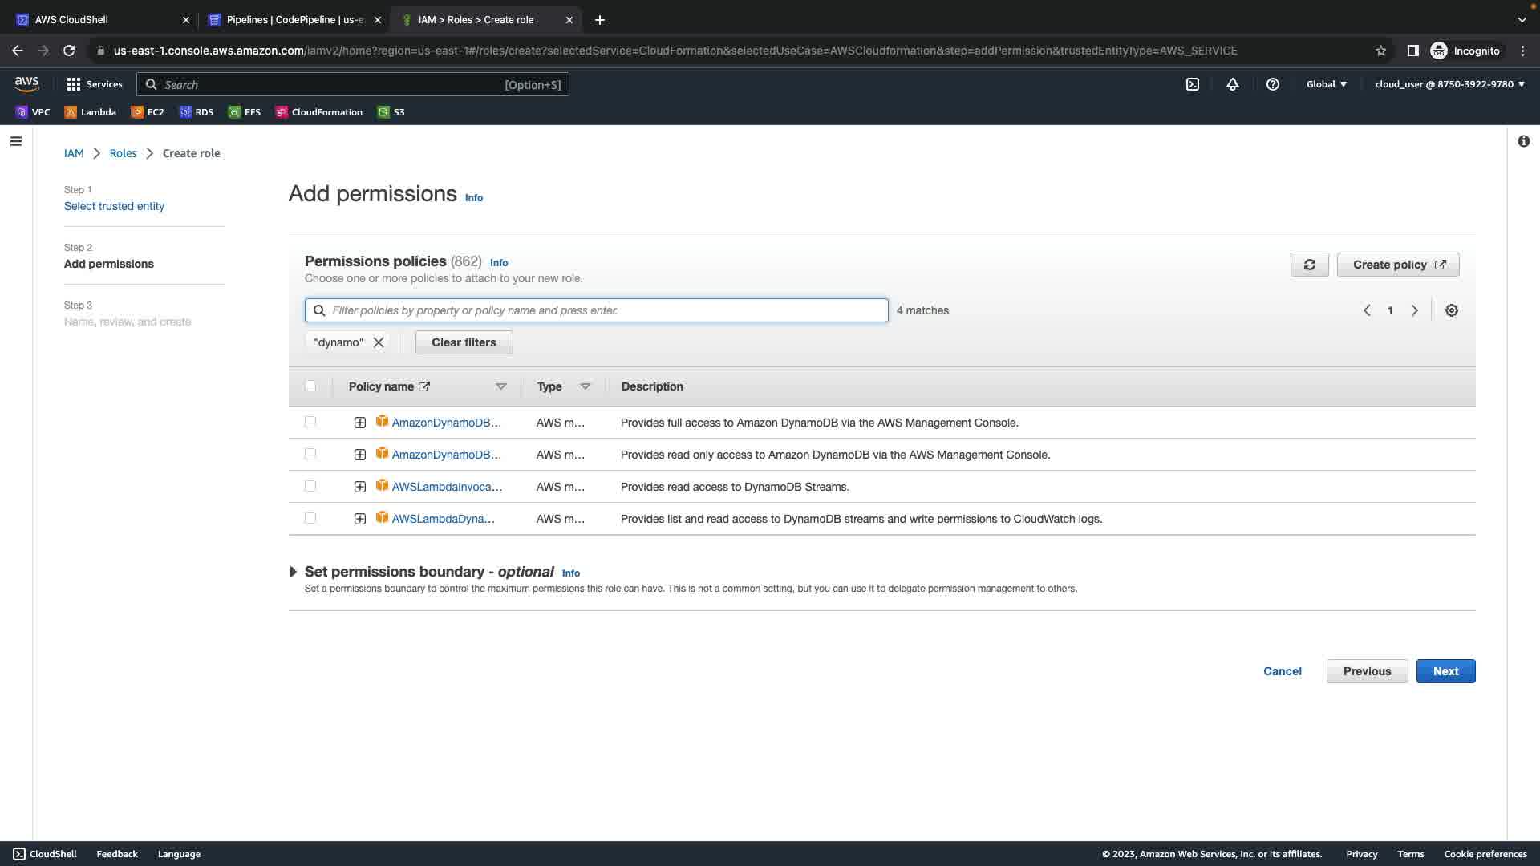This screenshot has width=1540, height=866.
Task: Open the AWS support help icon
Action: tap(1272, 84)
